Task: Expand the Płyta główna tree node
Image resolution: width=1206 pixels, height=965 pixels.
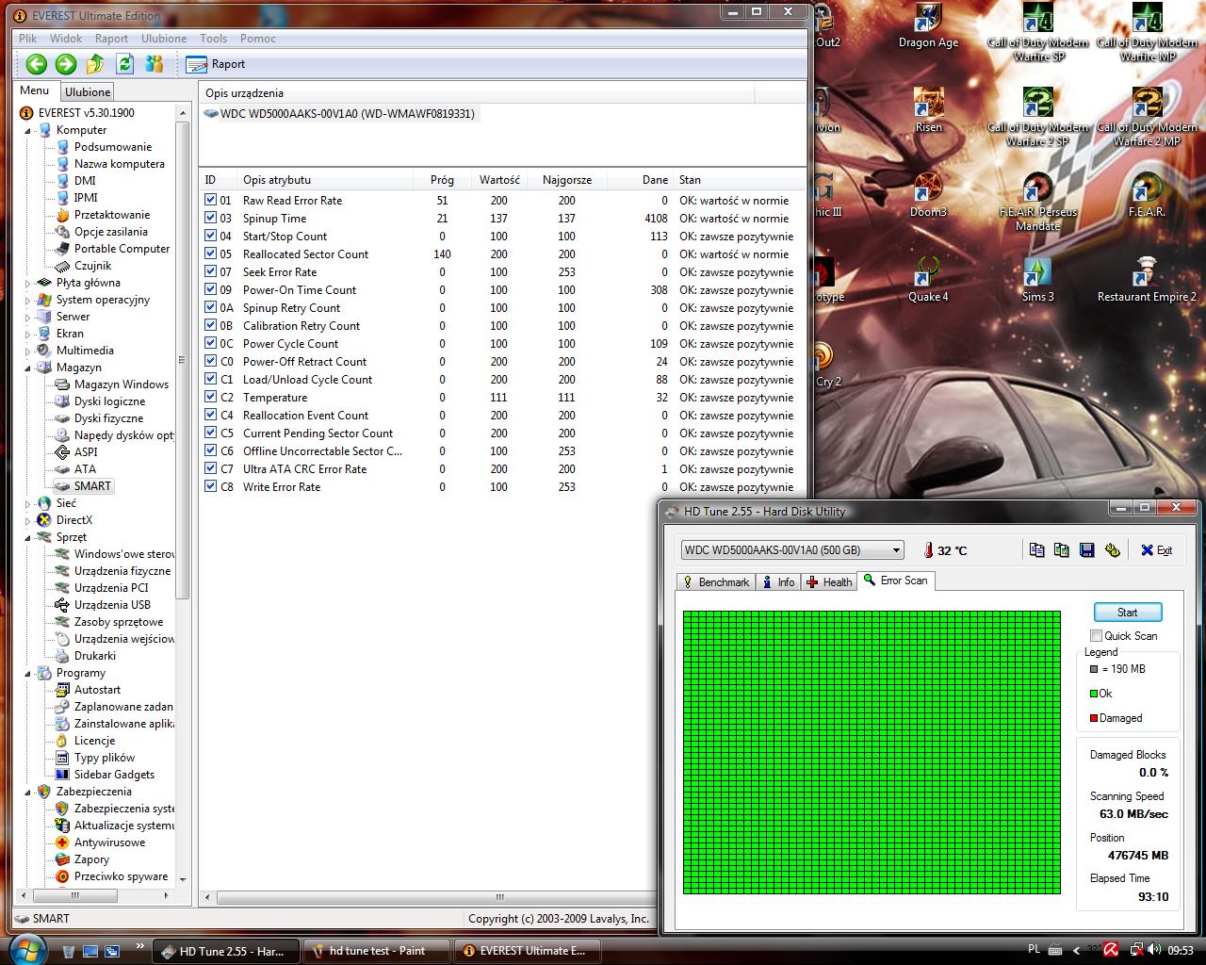Action: 28,283
